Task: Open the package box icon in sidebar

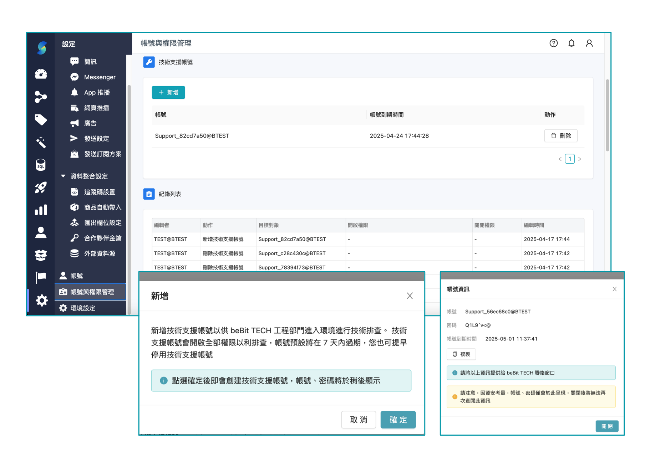Action: click(x=41, y=255)
